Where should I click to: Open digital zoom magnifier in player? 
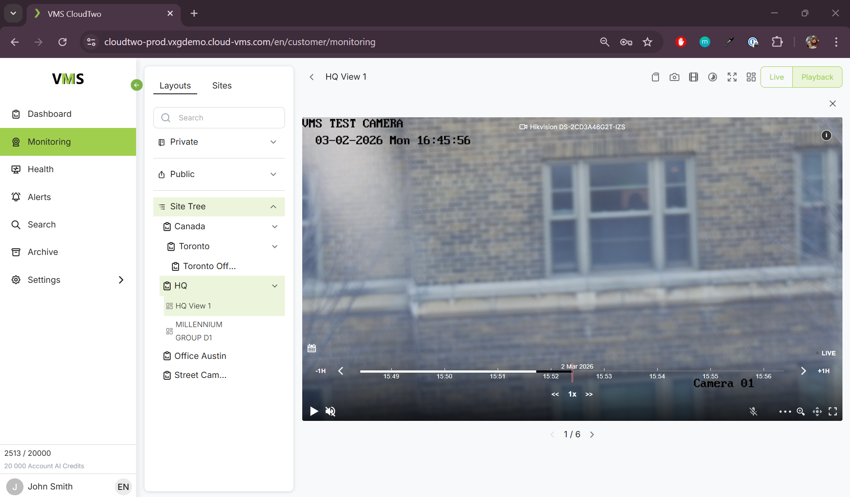pos(800,412)
